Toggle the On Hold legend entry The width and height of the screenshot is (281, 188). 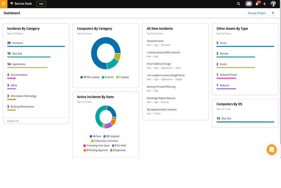[119, 146]
